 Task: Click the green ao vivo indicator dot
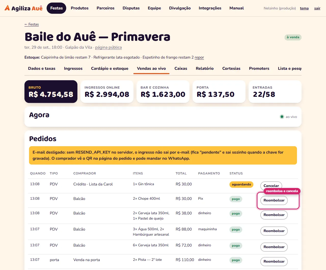pos(282,117)
